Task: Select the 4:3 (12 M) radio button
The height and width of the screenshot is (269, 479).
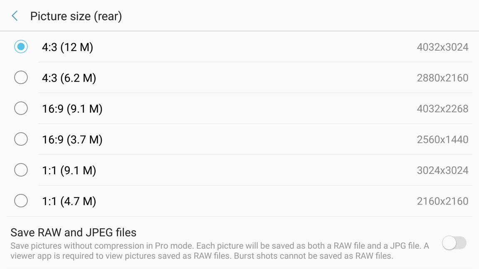Action: 21,46
